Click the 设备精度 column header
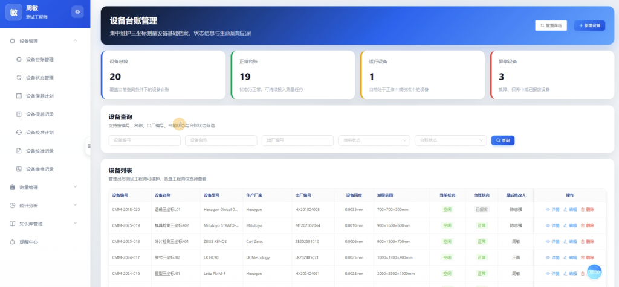This screenshot has height=287, width=619. pos(354,195)
